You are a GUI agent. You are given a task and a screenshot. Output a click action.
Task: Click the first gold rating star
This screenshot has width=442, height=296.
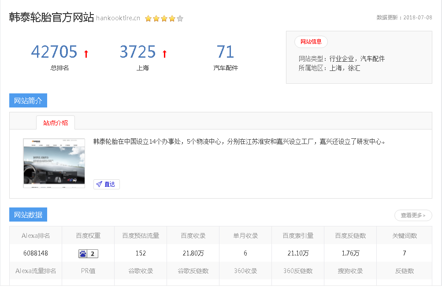pos(148,18)
